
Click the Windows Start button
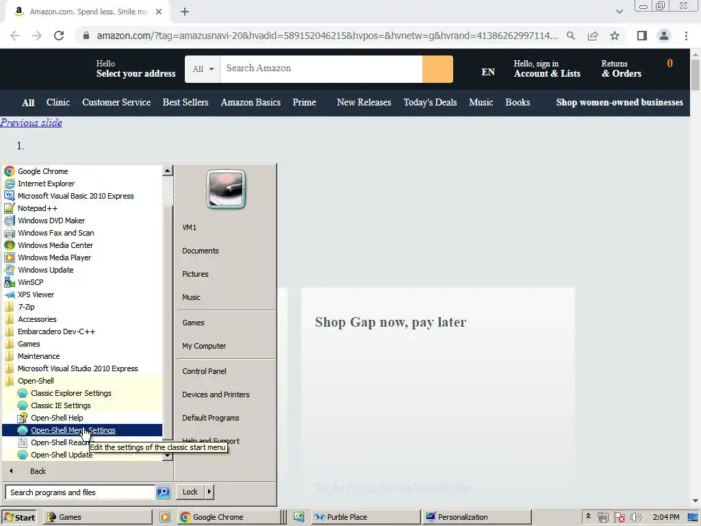coord(18,517)
